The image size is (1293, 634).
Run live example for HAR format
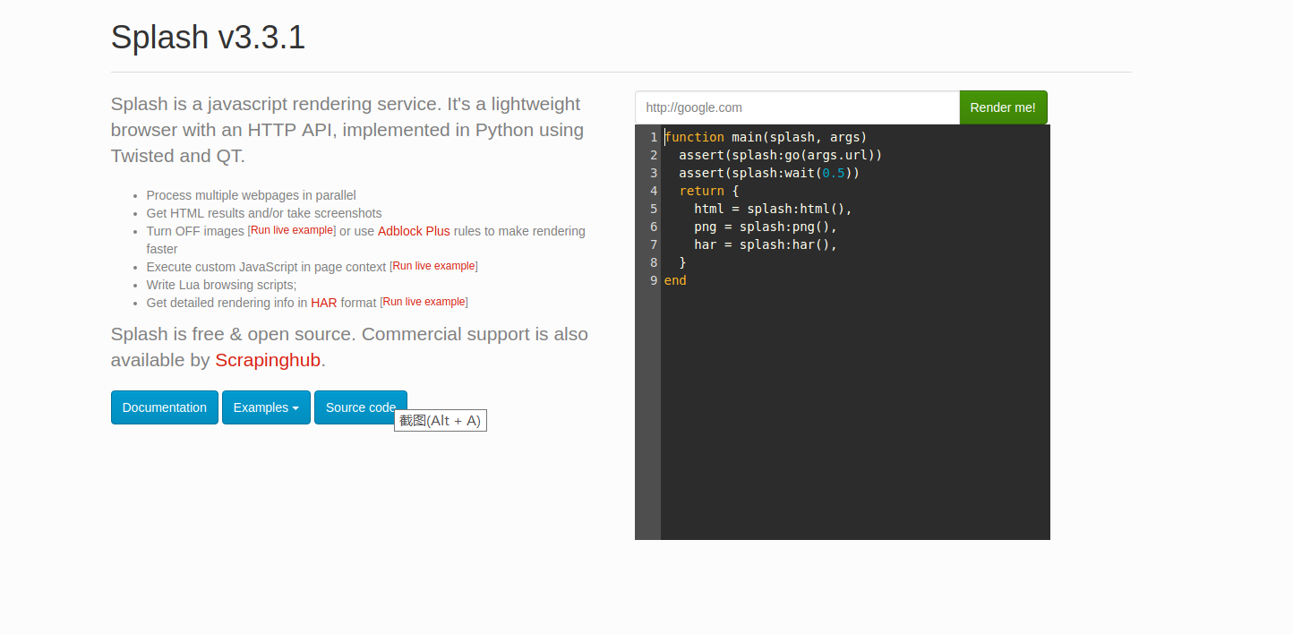coord(424,302)
